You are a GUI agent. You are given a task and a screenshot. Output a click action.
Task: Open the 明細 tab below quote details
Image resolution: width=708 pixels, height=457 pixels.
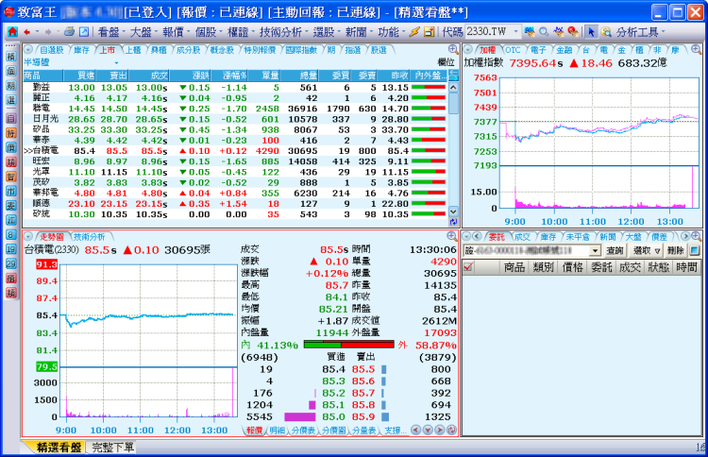click(277, 430)
